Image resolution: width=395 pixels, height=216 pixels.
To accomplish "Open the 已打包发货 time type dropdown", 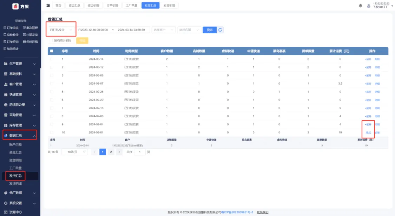I will [61, 30].
